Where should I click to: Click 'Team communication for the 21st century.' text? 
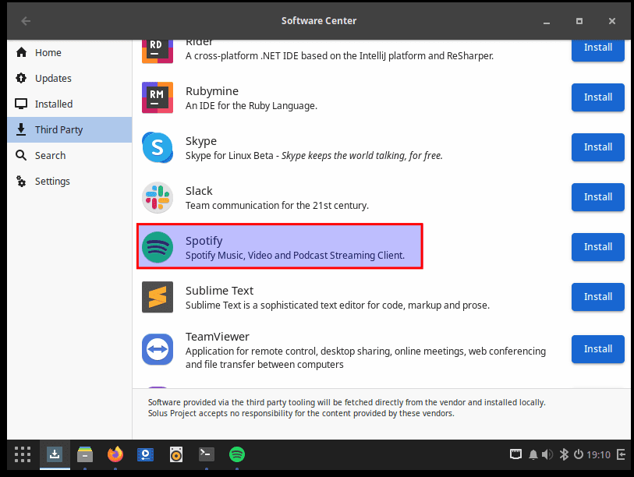click(277, 206)
